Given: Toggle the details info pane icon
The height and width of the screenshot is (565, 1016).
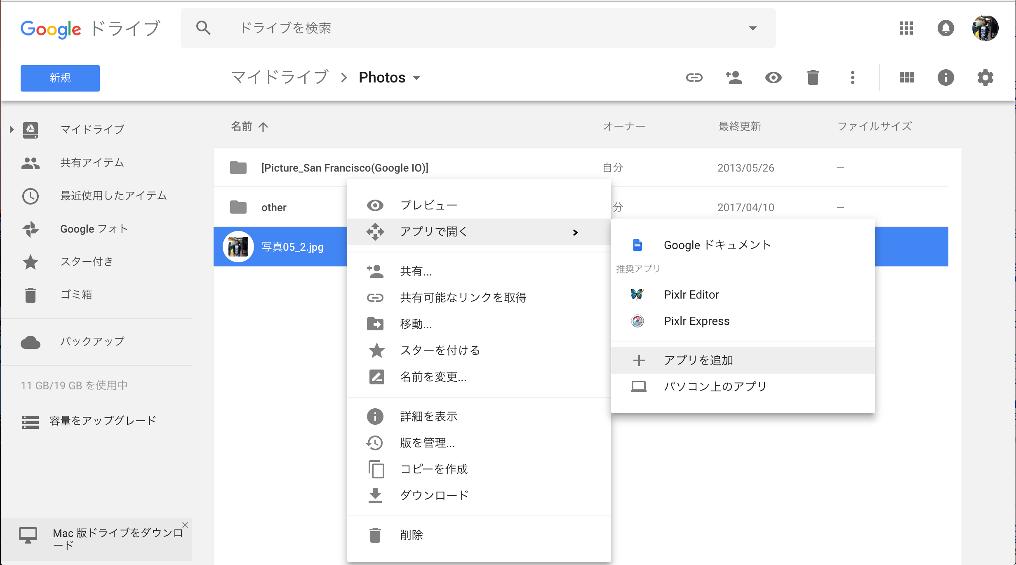Looking at the screenshot, I should tap(945, 78).
